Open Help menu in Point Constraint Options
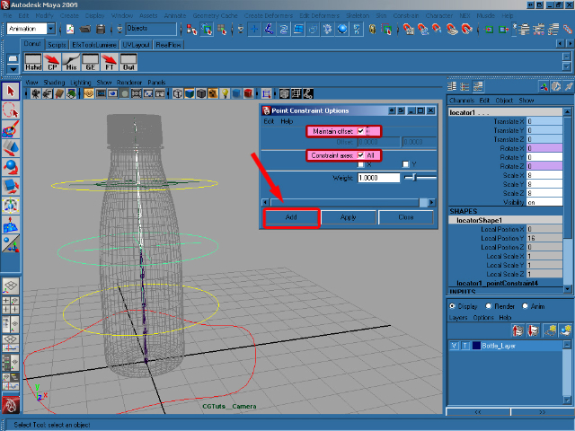 (287, 121)
